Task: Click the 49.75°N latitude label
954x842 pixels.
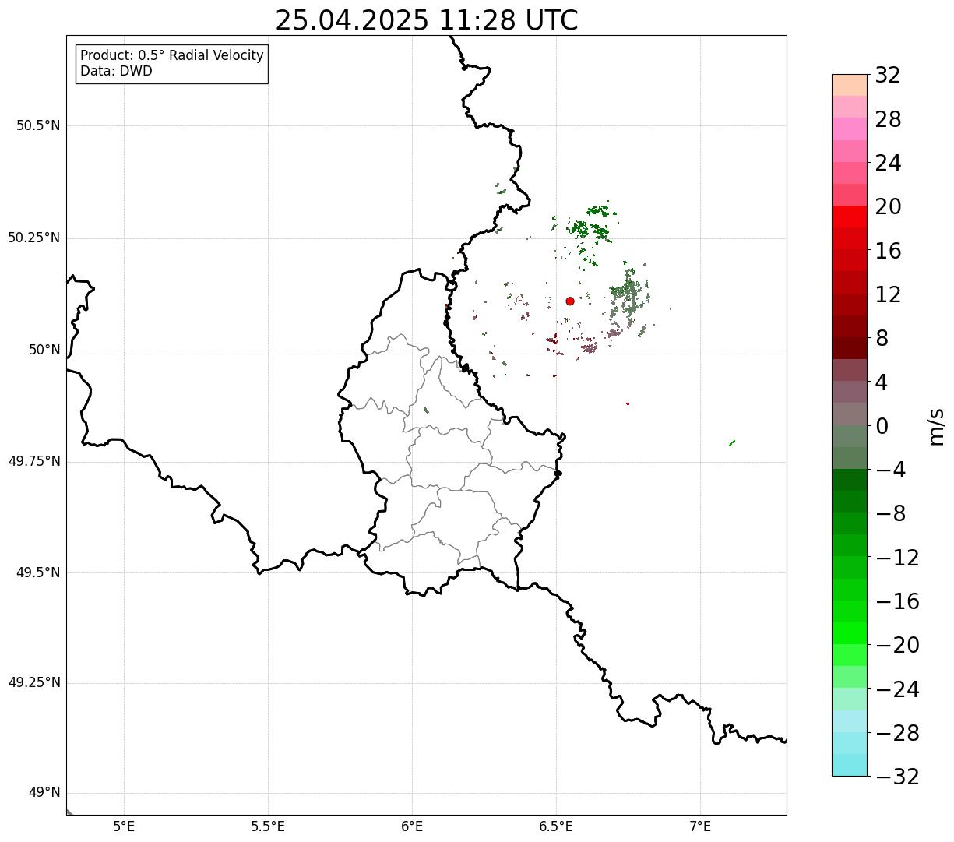Action: [x=34, y=461]
